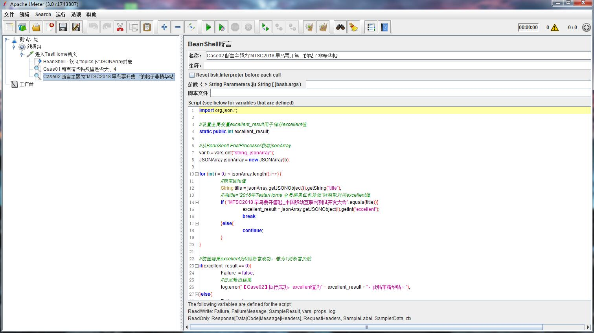Click the Search binoculars icon
This screenshot has width=594, height=333.
[340, 27]
